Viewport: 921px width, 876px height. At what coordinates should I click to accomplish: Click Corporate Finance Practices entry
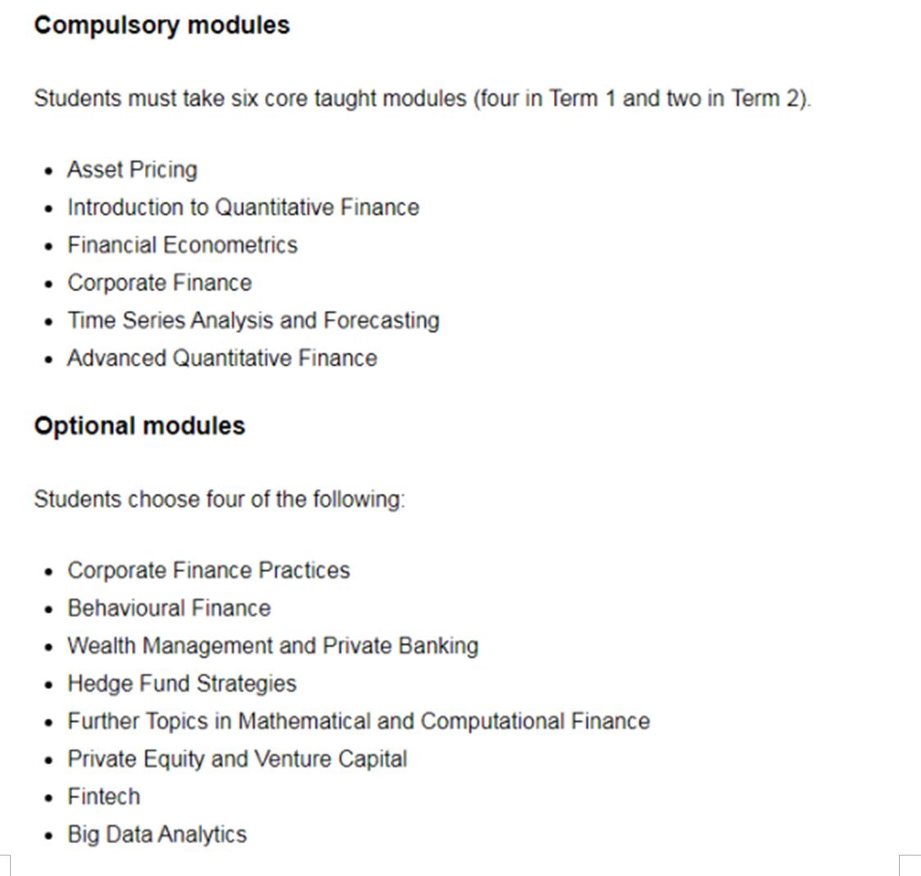(x=208, y=570)
